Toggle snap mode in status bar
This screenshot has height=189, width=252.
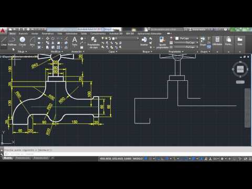(x=150, y=159)
